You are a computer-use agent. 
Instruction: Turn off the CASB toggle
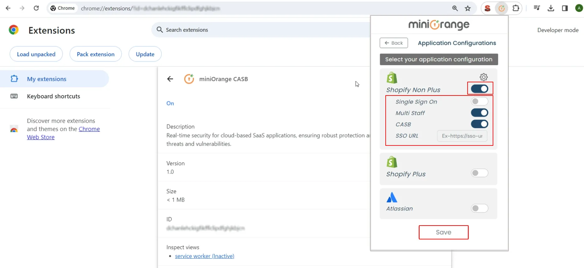pos(480,124)
